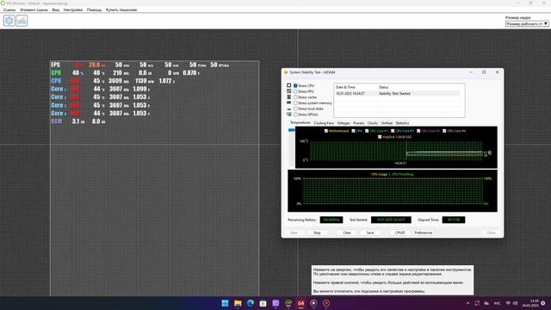Open the Вид menu
551x310 pixels.
click(x=55, y=9)
